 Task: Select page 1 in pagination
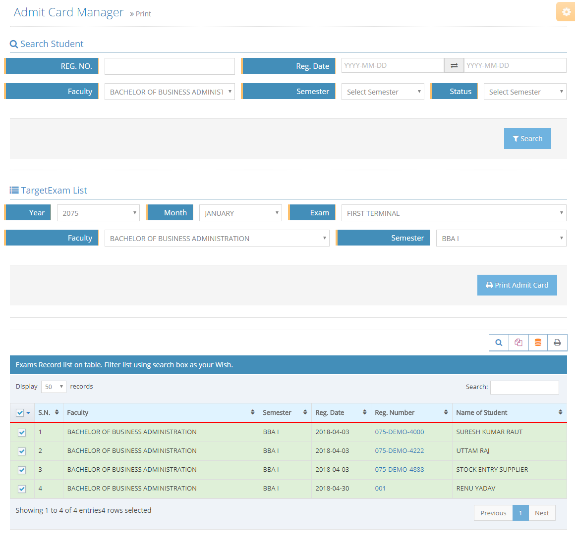pyautogui.click(x=520, y=513)
